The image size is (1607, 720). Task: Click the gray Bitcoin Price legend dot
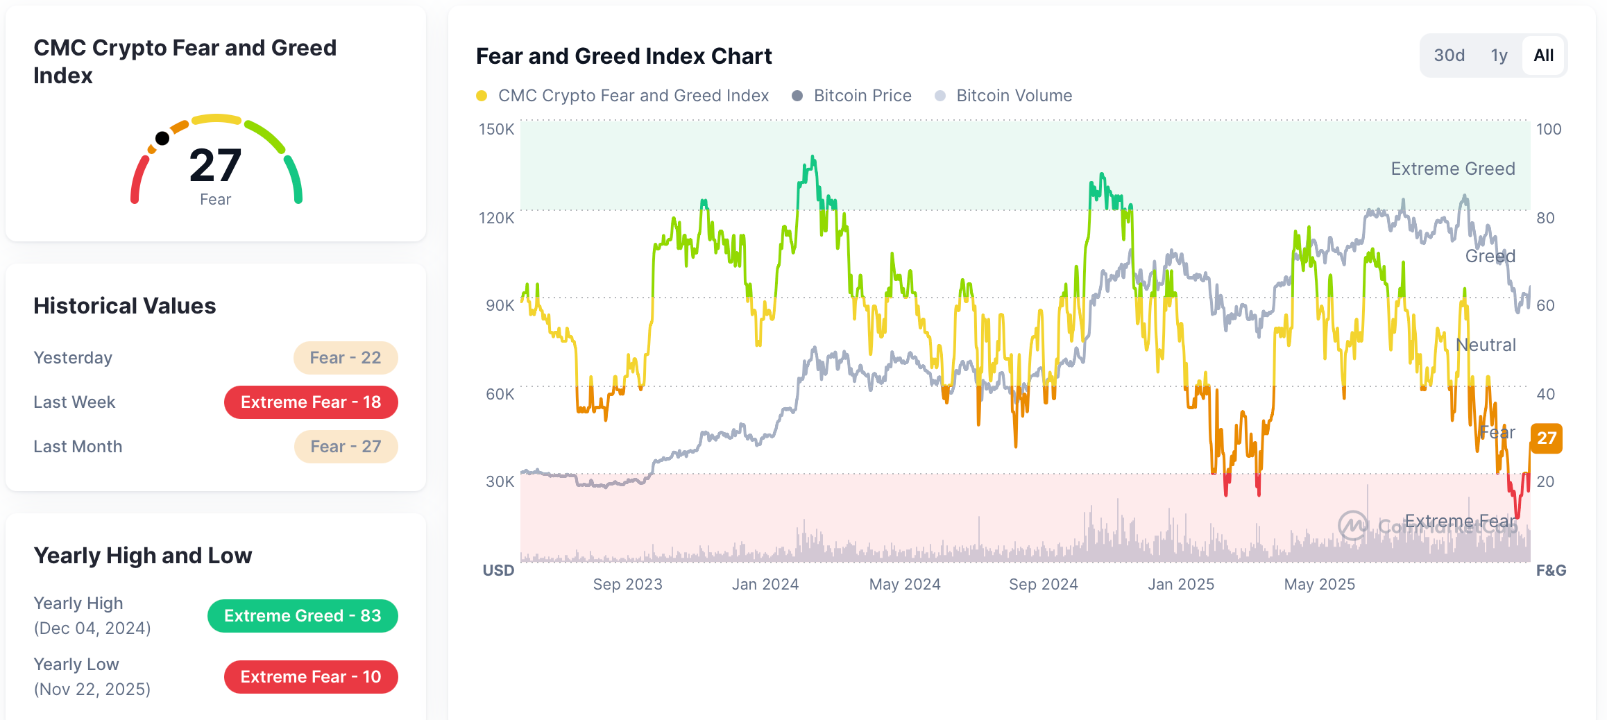[797, 96]
